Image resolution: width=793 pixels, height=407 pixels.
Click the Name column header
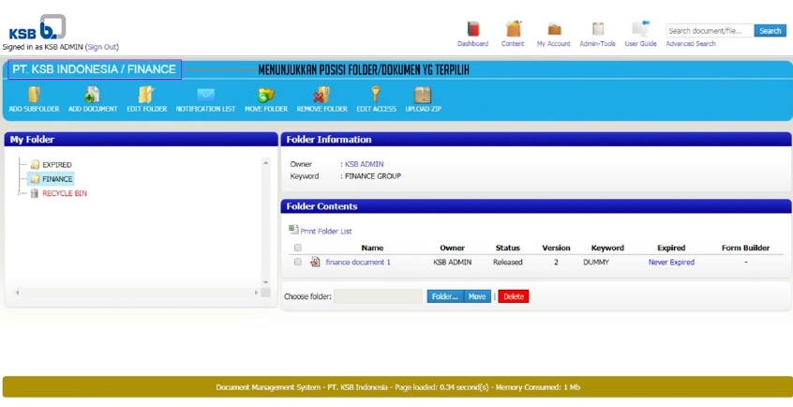tap(372, 249)
